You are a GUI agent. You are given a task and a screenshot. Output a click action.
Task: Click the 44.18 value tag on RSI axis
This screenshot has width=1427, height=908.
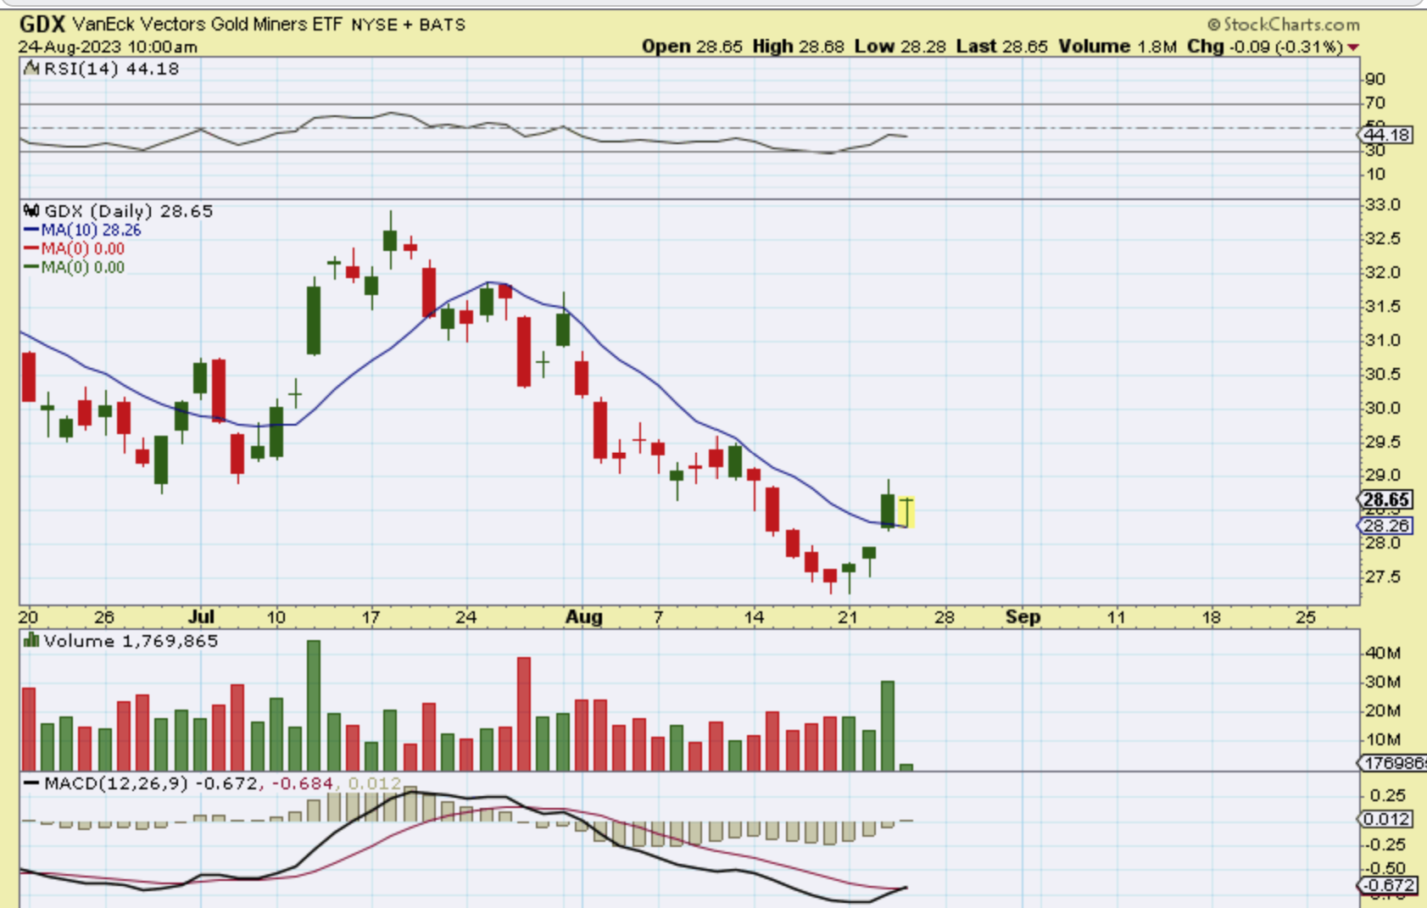(x=1386, y=135)
